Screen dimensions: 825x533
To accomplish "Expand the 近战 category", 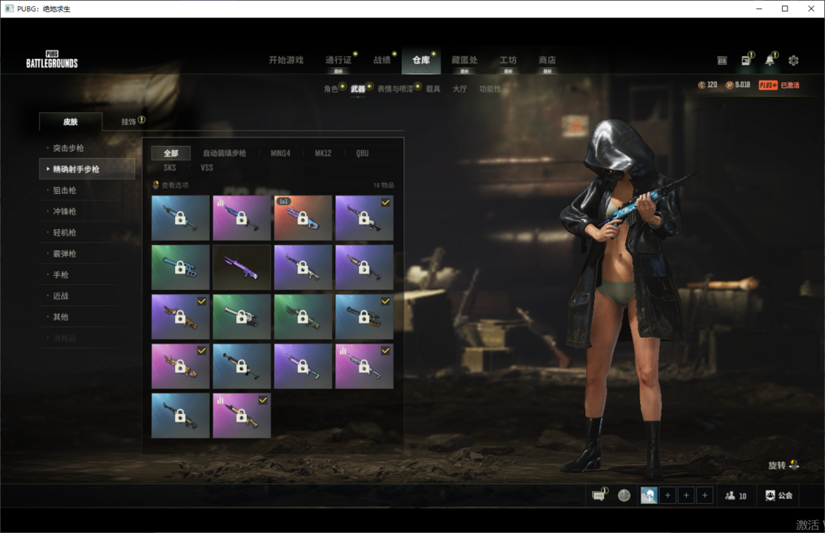I will (x=87, y=296).
